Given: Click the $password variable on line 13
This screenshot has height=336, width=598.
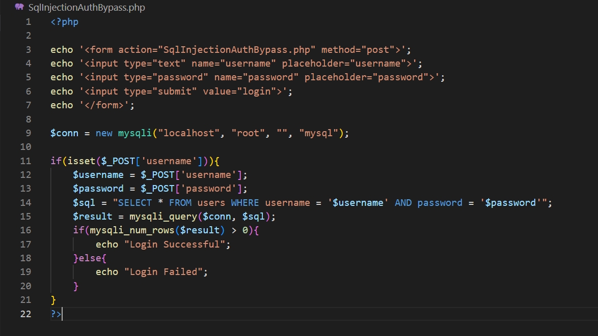Looking at the screenshot, I should click(x=98, y=189).
